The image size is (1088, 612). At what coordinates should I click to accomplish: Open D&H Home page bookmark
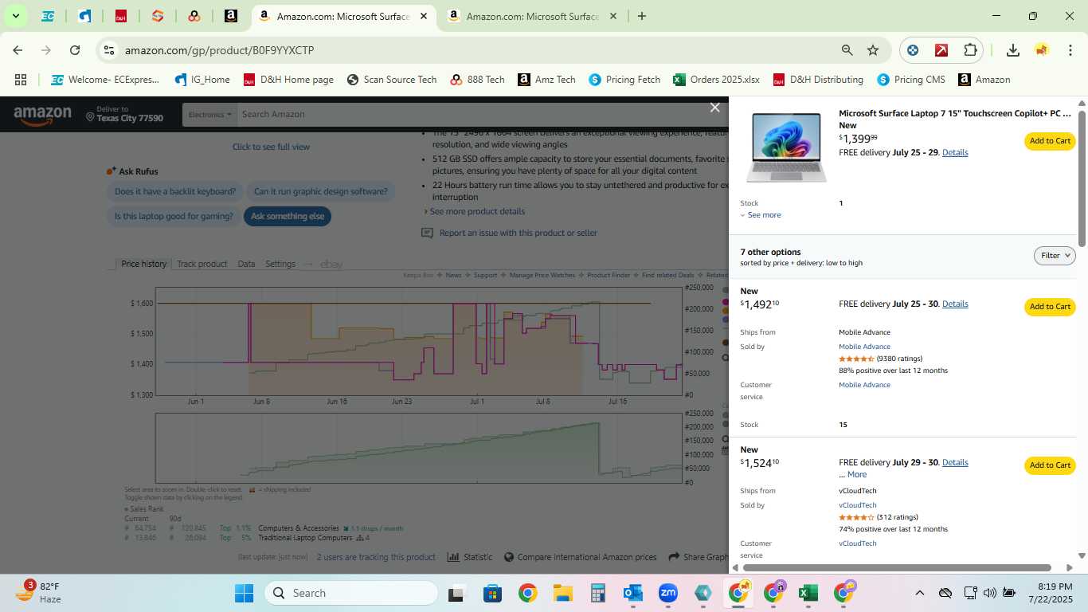(288, 80)
